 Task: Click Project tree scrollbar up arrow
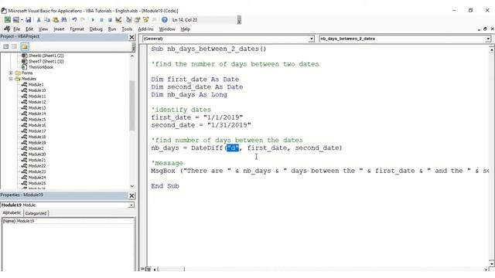132,56
